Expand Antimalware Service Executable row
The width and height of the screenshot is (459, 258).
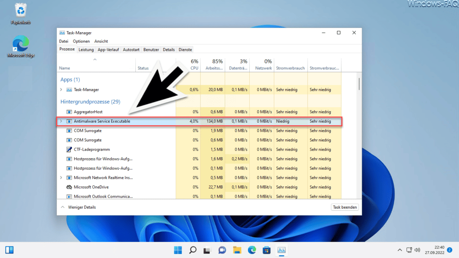point(61,121)
